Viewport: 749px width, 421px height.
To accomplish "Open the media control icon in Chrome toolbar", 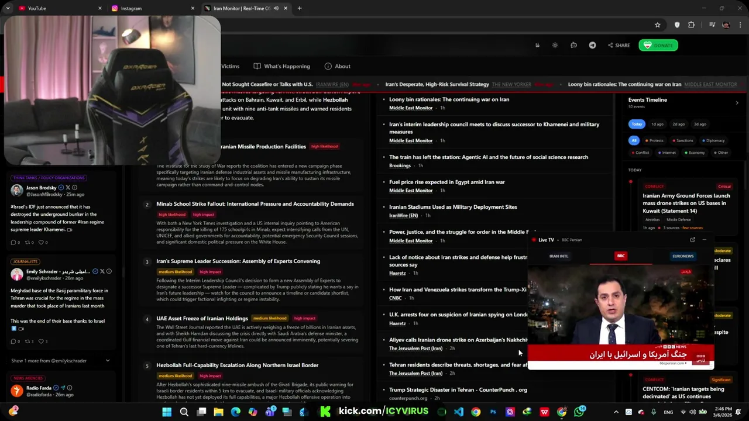I will [x=712, y=25].
